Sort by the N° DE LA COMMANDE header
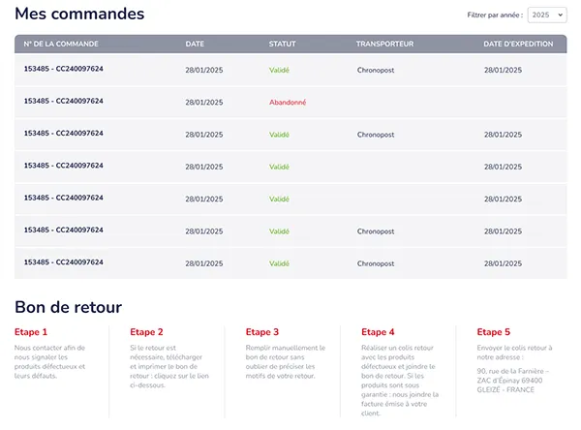Image resolution: width=581 pixels, height=430 pixels. [x=61, y=44]
